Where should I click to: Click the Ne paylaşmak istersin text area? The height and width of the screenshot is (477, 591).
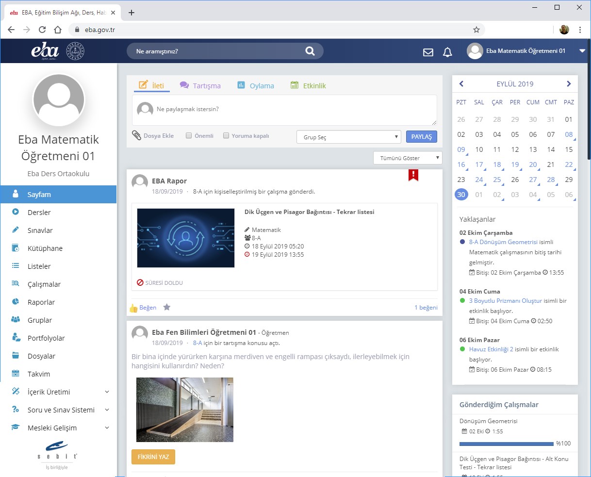(x=284, y=110)
